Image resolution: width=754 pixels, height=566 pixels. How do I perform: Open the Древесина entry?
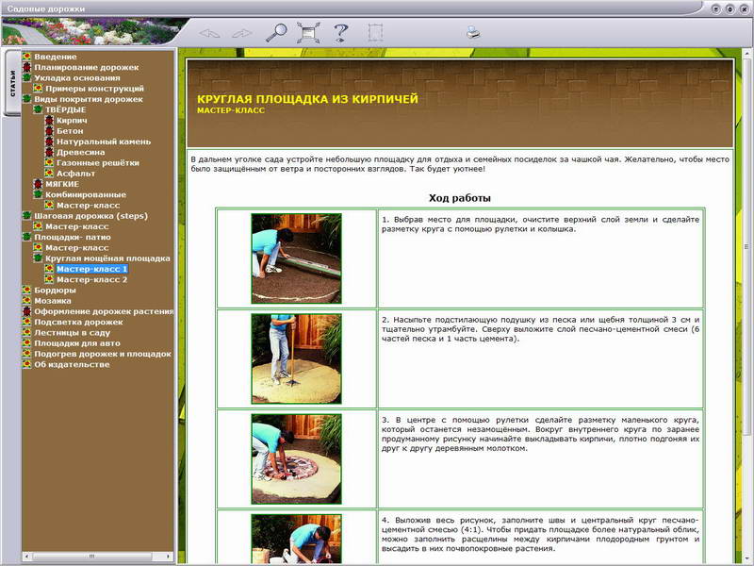point(80,152)
